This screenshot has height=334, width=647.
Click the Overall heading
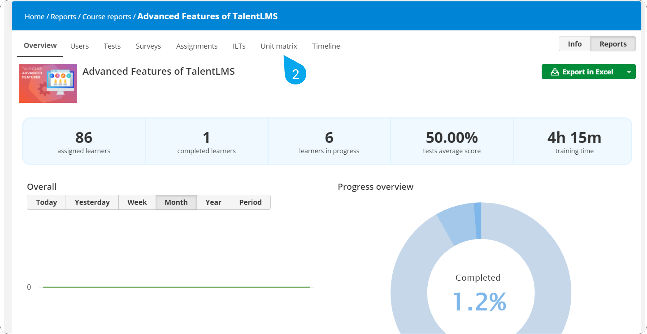pos(42,187)
